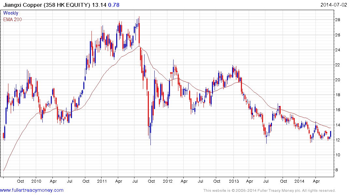Select the 8 price axis label
Viewport: 350px width, 195px height.
(336, 170)
